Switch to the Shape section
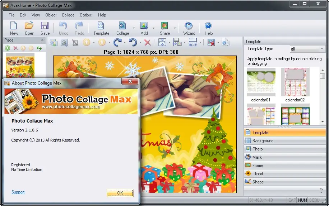 tap(285, 182)
